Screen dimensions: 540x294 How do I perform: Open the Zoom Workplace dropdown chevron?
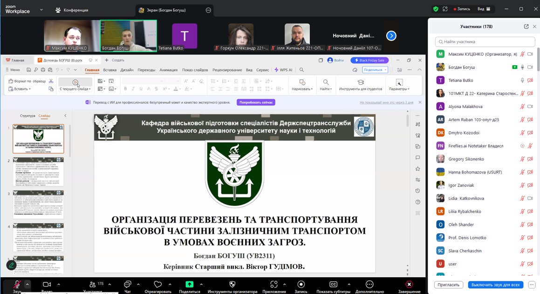pyautogui.click(x=41, y=10)
